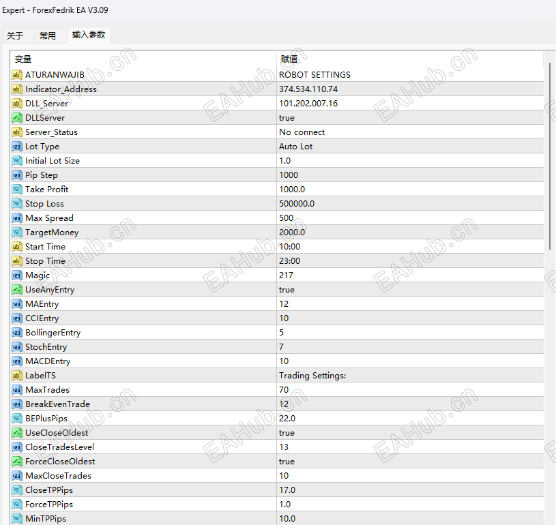Click the string icon beside DLL_Server
The width and height of the screenshot is (556, 525).
pyautogui.click(x=16, y=104)
